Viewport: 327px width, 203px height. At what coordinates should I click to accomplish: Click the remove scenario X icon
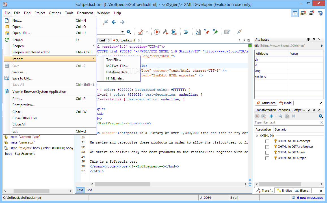(x=293, y=116)
